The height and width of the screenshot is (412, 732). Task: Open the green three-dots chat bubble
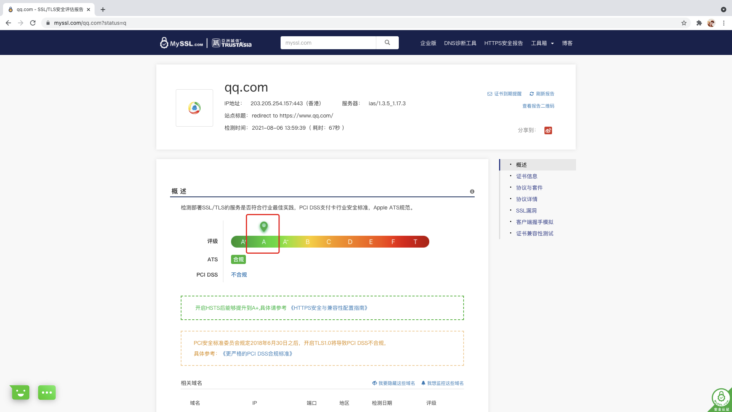(x=47, y=392)
